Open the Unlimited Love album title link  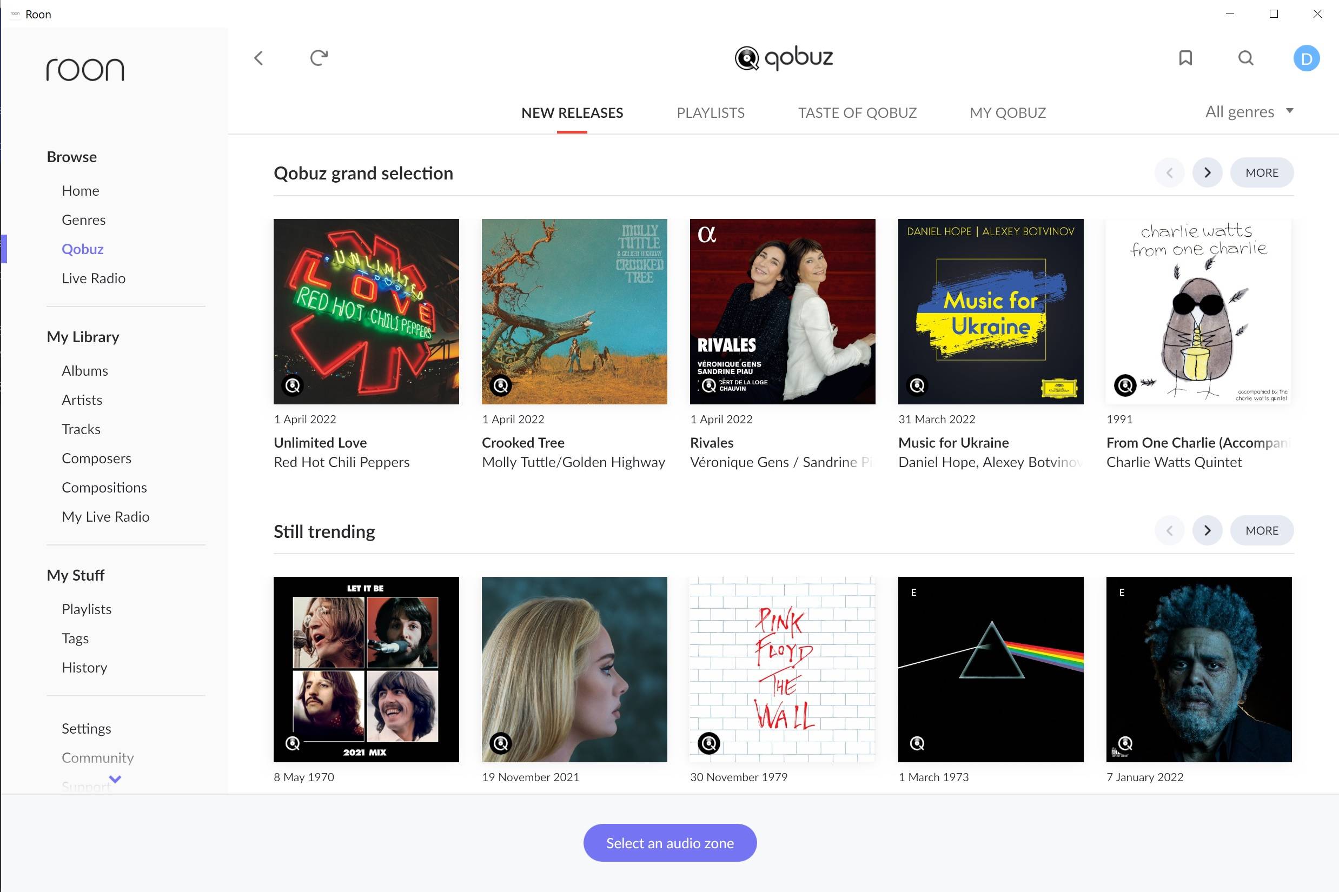pos(320,443)
